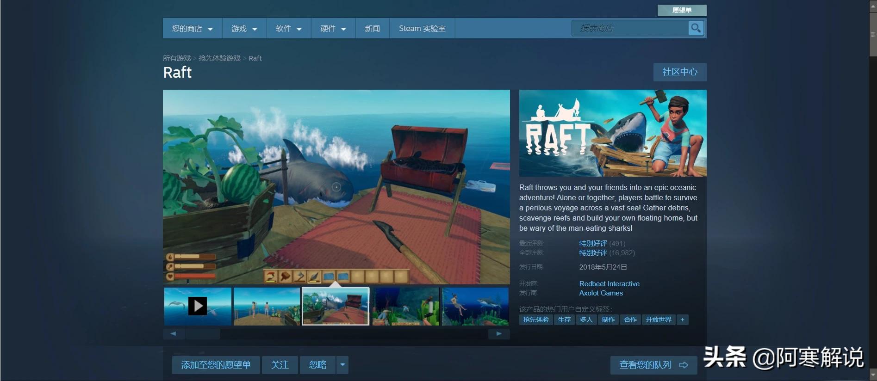This screenshot has height=381, width=877.
Task: Click the arrow icon on 查看您的队列
Action: pyautogui.click(x=683, y=365)
